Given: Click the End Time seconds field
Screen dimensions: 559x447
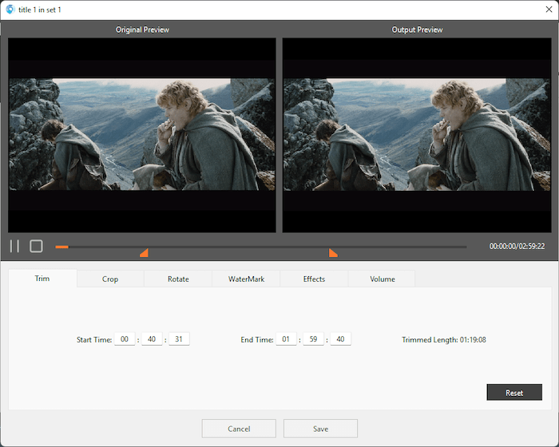Looking at the screenshot, I should 340,339.
